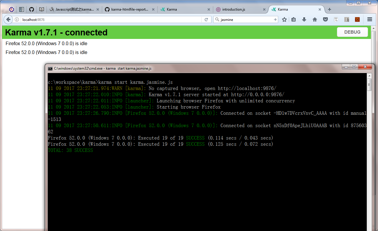378x231 pixels.
Task: Close the Firefox window
Action: 369,3
